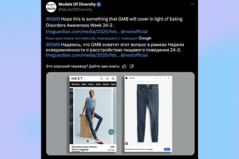Open the jeans product image on the right

(148, 113)
